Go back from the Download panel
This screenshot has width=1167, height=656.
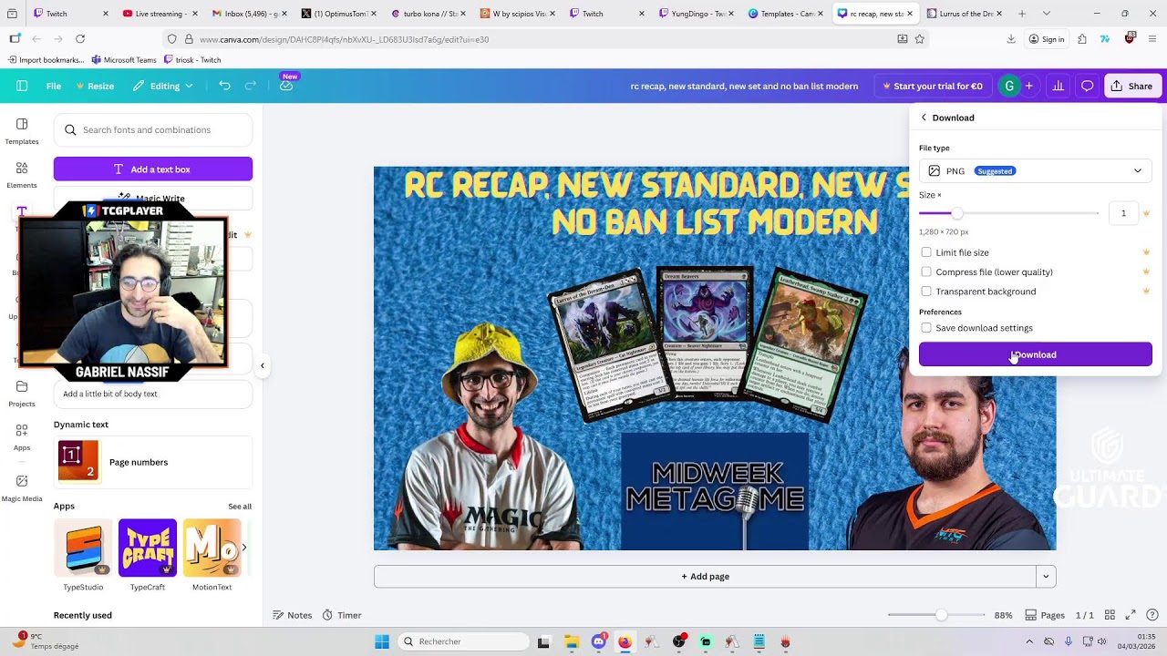[924, 118]
